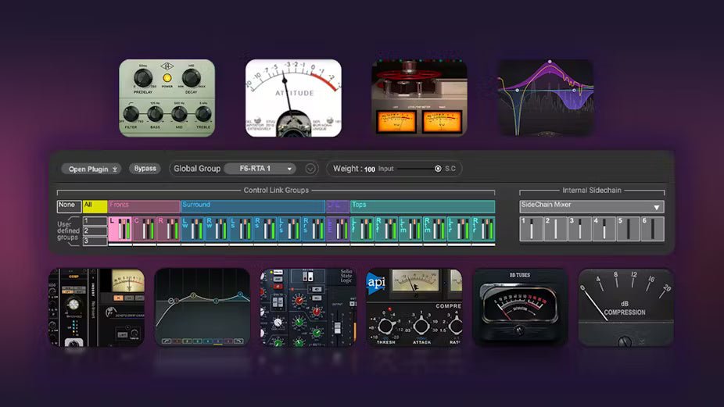This screenshot has width=724, height=407.
Task: Click the circular arrow icon beside F6-RTA 1
Action: tap(310, 169)
